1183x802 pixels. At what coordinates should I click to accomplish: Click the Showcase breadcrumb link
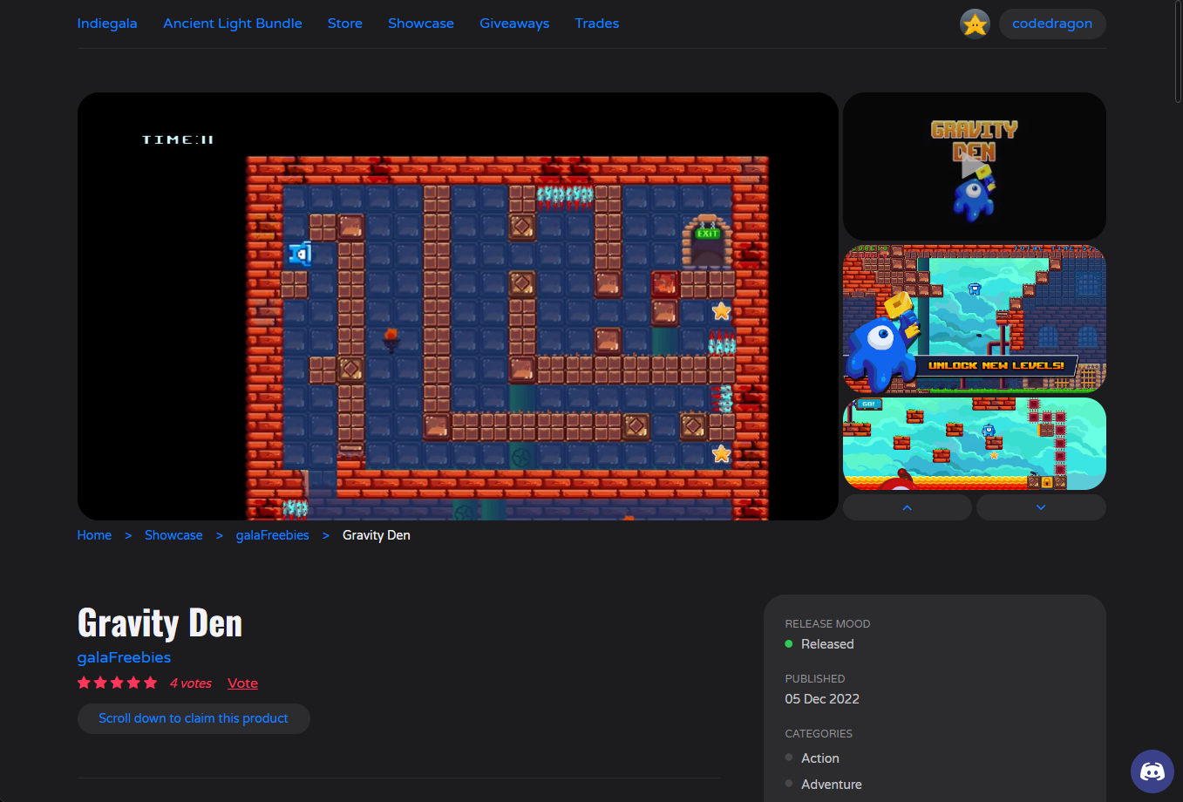(x=173, y=535)
